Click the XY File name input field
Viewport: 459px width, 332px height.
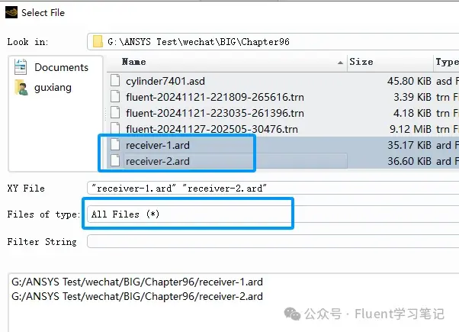(273, 188)
